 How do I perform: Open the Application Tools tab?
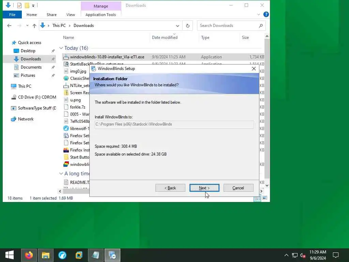[x=101, y=15]
